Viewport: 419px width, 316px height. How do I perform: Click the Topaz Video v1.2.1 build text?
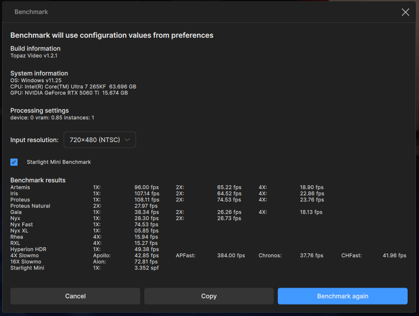coord(34,55)
